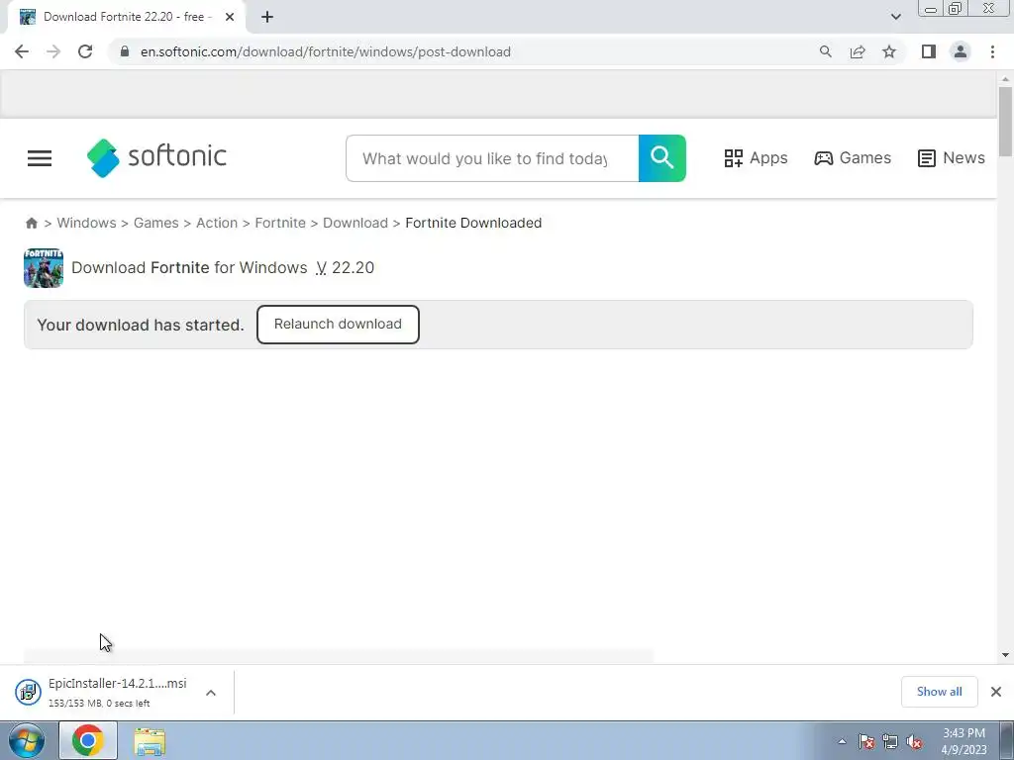Open a new browser tab

click(x=267, y=18)
